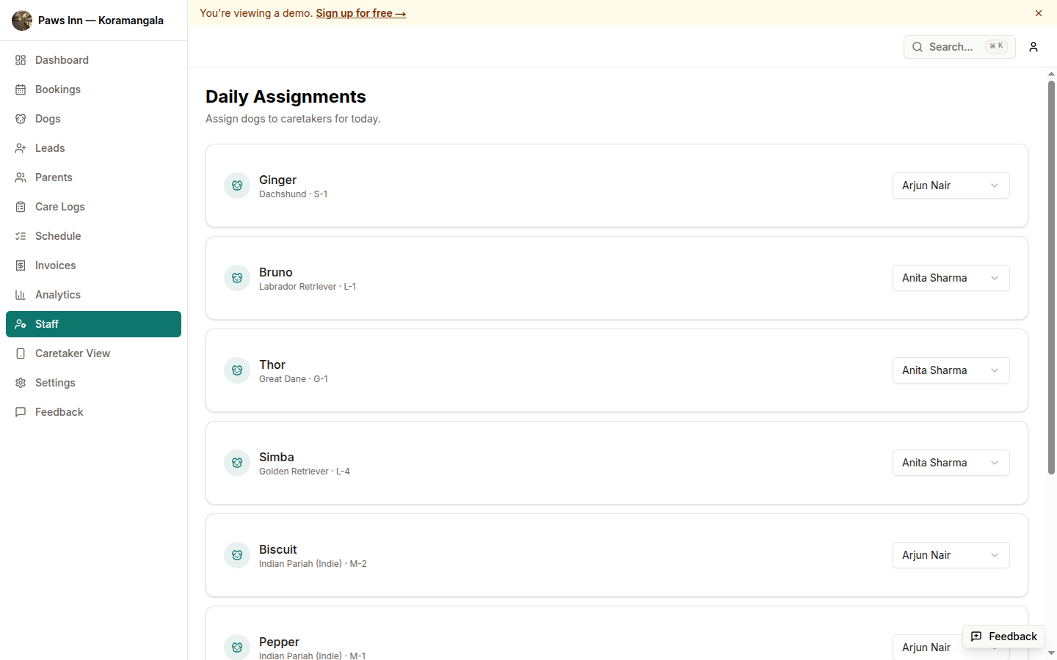The image size is (1057, 660).
Task: Open the Leads section
Action: click(50, 147)
